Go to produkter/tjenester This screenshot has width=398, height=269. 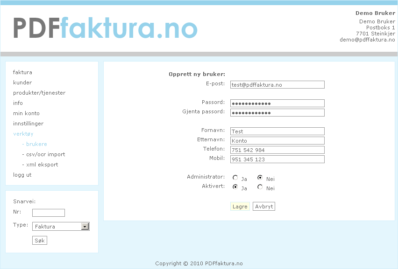pyautogui.click(x=39, y=93)
